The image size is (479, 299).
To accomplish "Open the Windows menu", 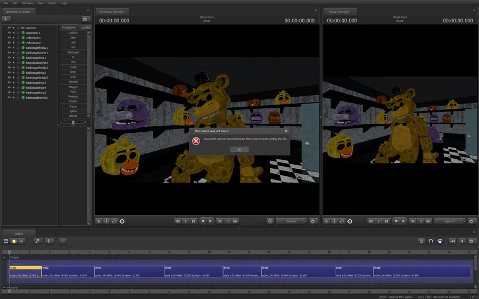I will click(x=28, y=3).
